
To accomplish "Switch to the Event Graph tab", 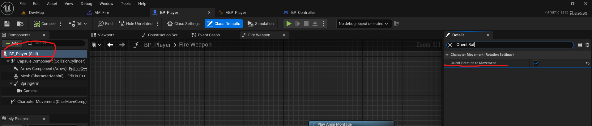I will tap(209, 35).
